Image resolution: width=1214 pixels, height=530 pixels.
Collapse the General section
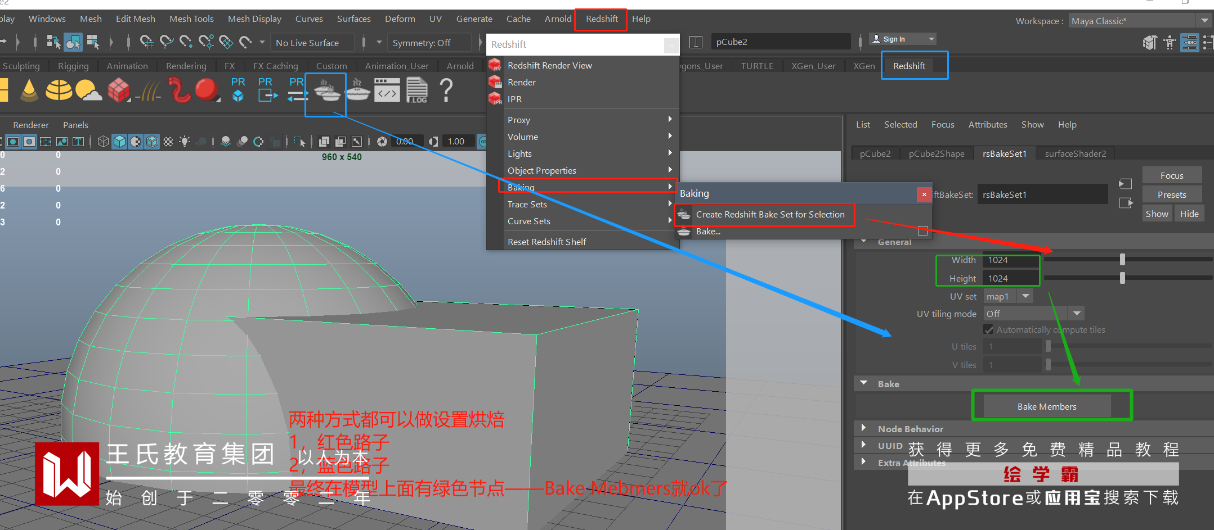pyautogui.click(x=864, y=242)
